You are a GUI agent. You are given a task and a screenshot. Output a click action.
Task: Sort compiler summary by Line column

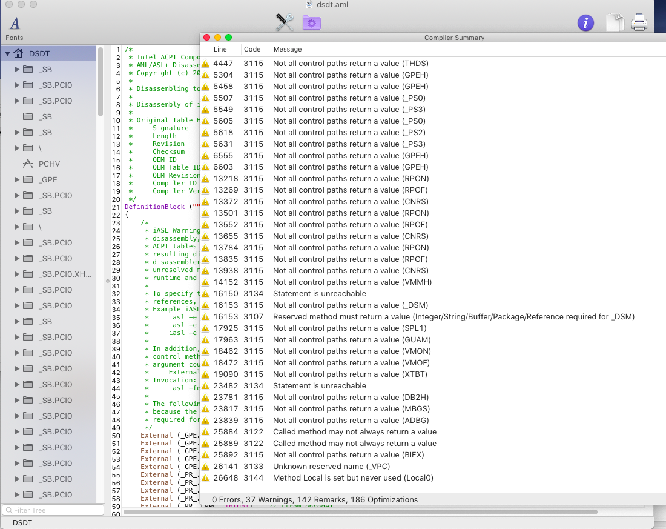point(220,49)
